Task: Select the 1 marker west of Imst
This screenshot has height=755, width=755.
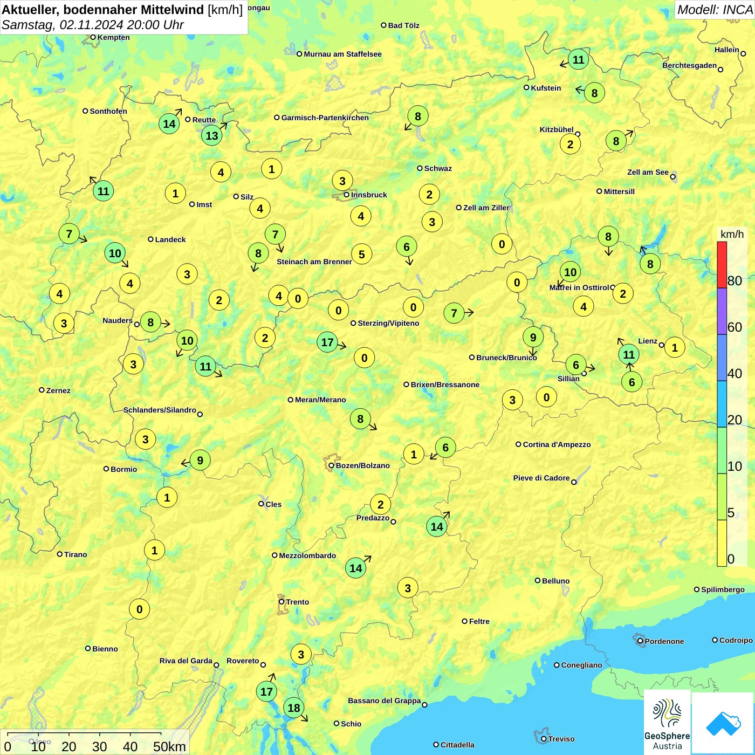Action: tap(175, 193)
